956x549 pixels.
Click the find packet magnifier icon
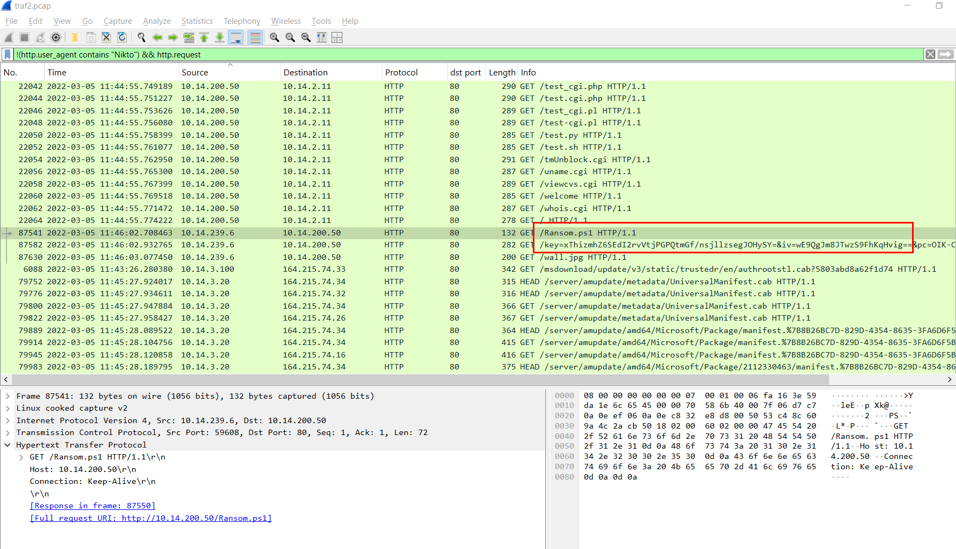[142, 37]
